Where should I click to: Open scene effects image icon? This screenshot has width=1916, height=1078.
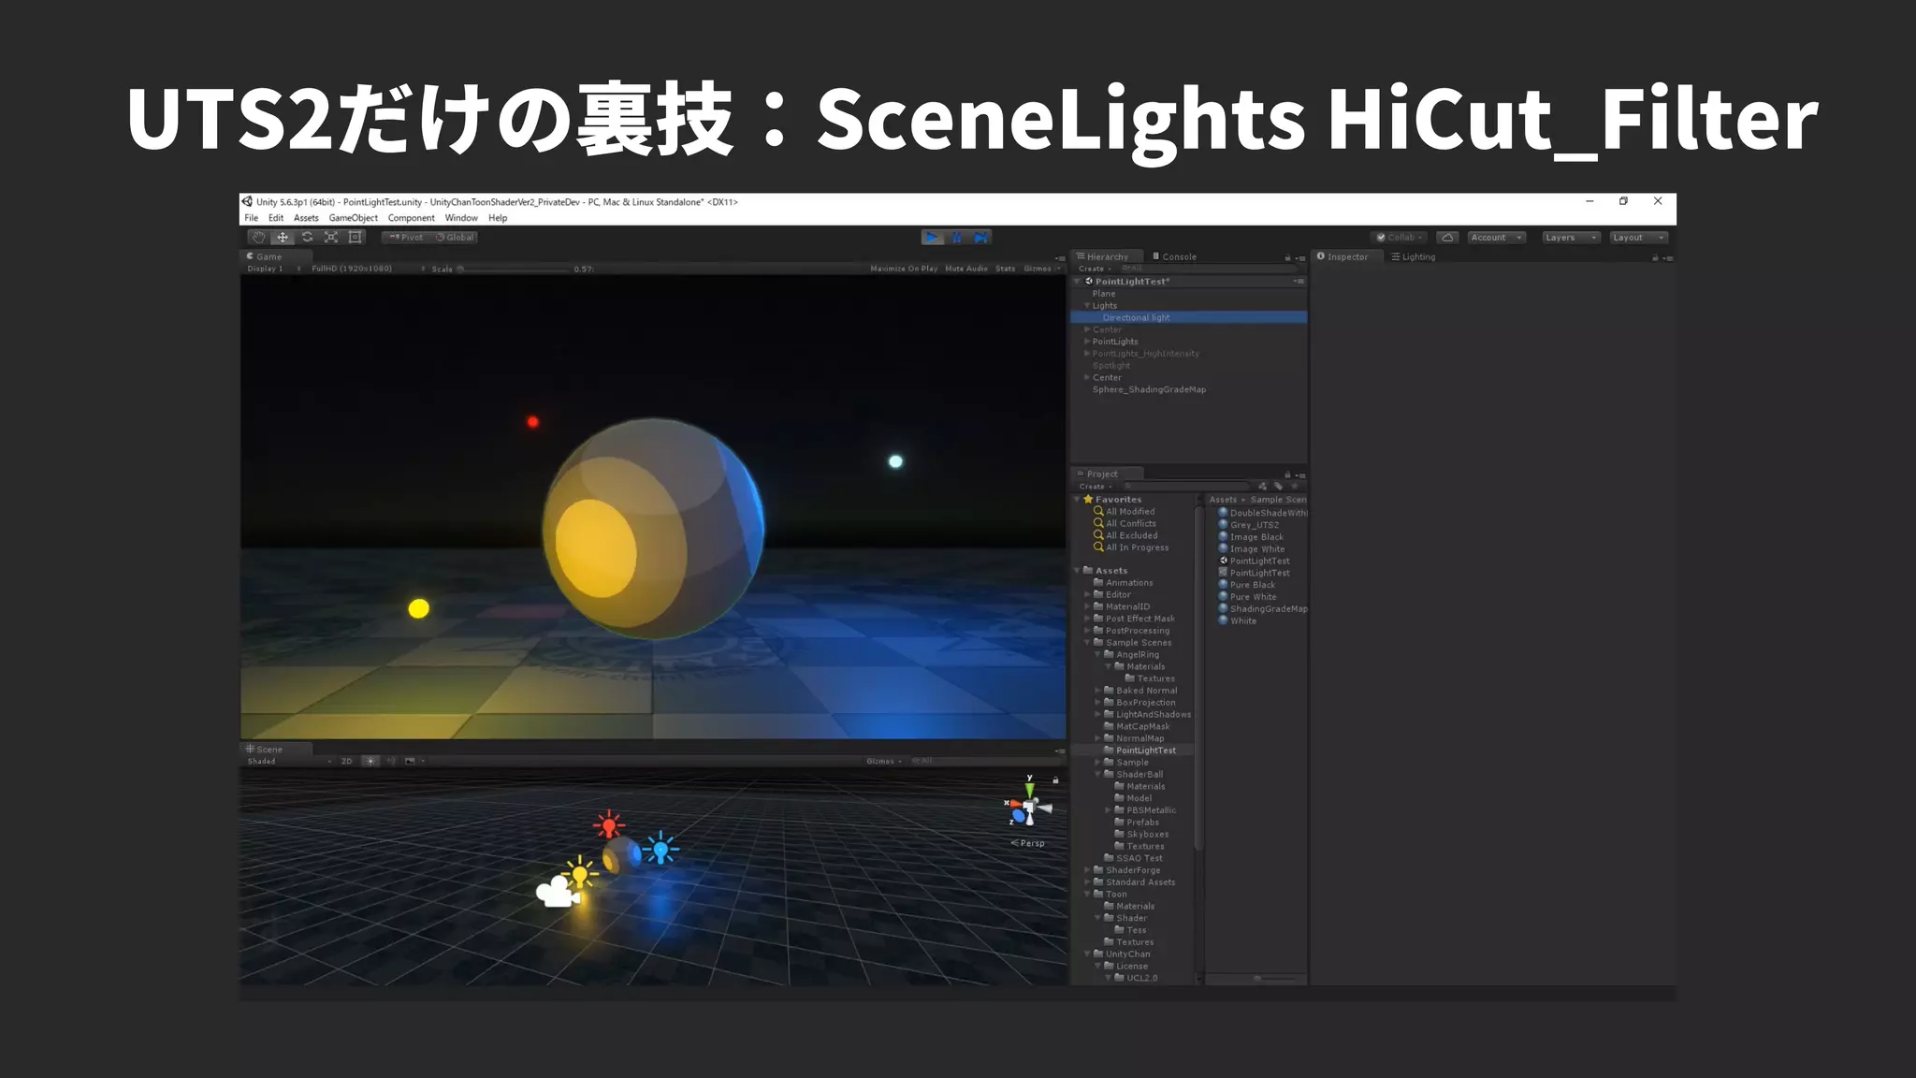[x=410, y=761]
